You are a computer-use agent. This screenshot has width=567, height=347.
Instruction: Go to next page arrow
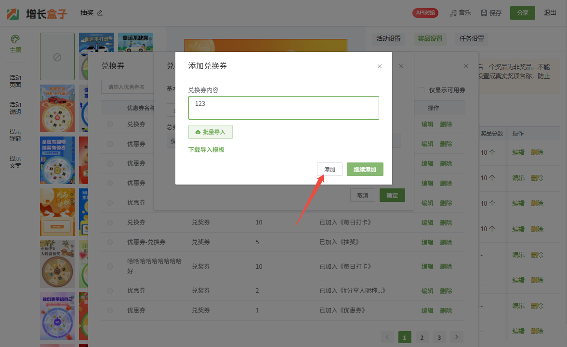(457, 337)
